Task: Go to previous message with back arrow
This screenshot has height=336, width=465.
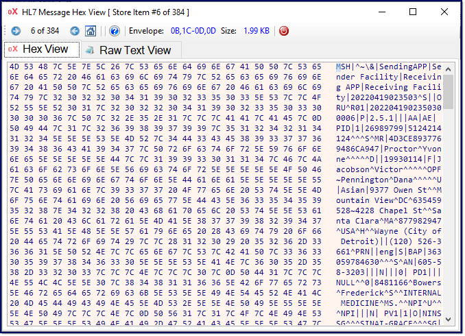Action: point(75,31)
